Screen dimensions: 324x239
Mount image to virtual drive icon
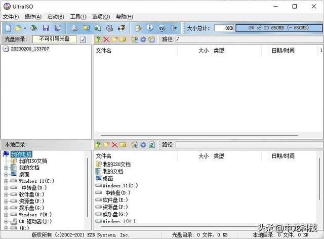[109, 28]
